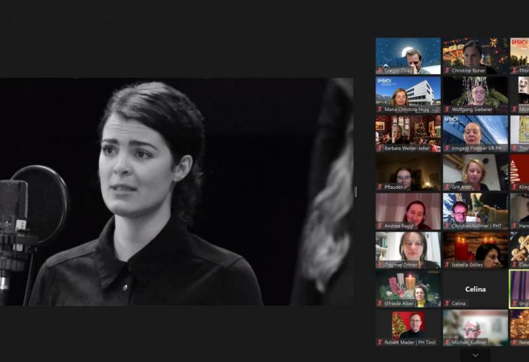
Task: Click muted mic icon beside Wolfgang Sieberer
Action: [x=447, y=109]
